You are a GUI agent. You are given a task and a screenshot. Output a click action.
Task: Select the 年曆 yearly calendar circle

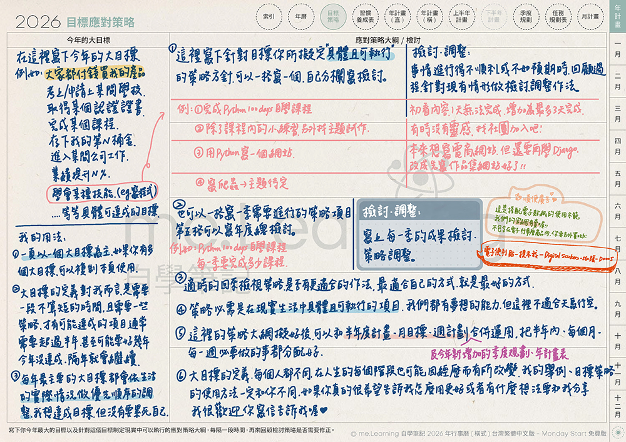point(301,16)
